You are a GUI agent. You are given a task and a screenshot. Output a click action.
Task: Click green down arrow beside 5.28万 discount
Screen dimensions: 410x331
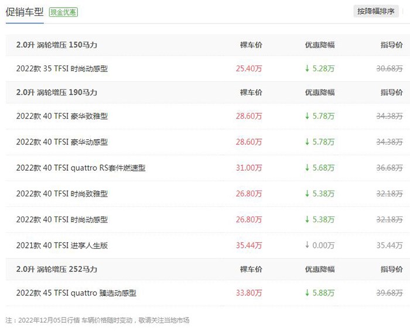point(307,68)
